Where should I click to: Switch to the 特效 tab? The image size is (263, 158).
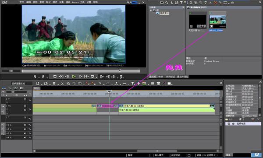(160, 77)
